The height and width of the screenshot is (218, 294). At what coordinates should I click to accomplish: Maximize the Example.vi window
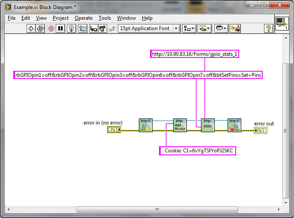click(x=264, y=5)
